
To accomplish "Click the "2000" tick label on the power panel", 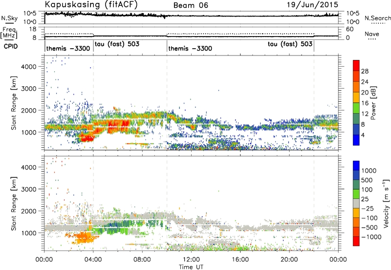I will tap(28, 110).
